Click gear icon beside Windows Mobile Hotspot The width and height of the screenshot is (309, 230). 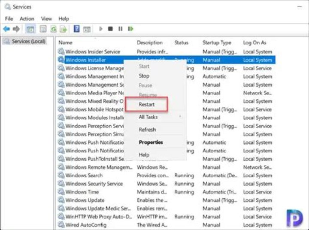click(61, 109)
